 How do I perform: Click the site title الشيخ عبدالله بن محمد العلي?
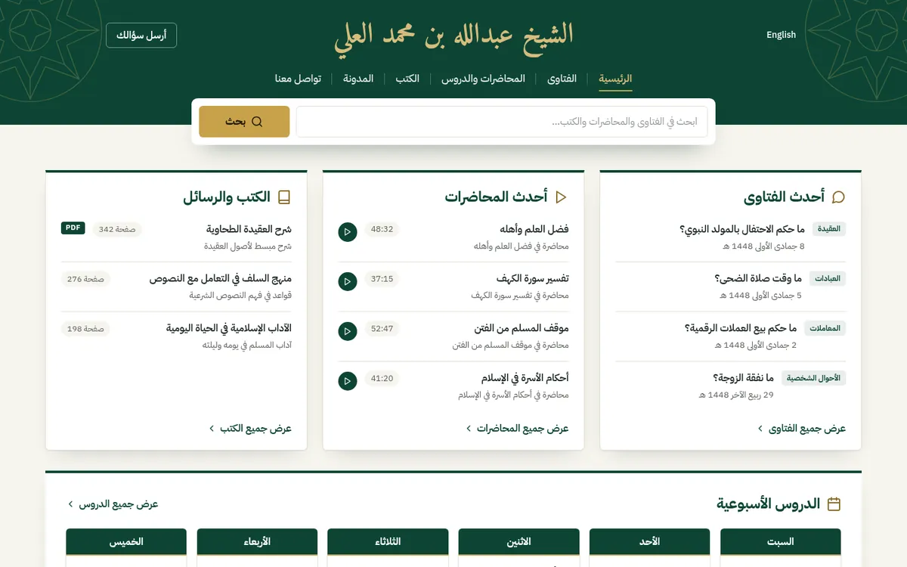[x=453, y=37]
